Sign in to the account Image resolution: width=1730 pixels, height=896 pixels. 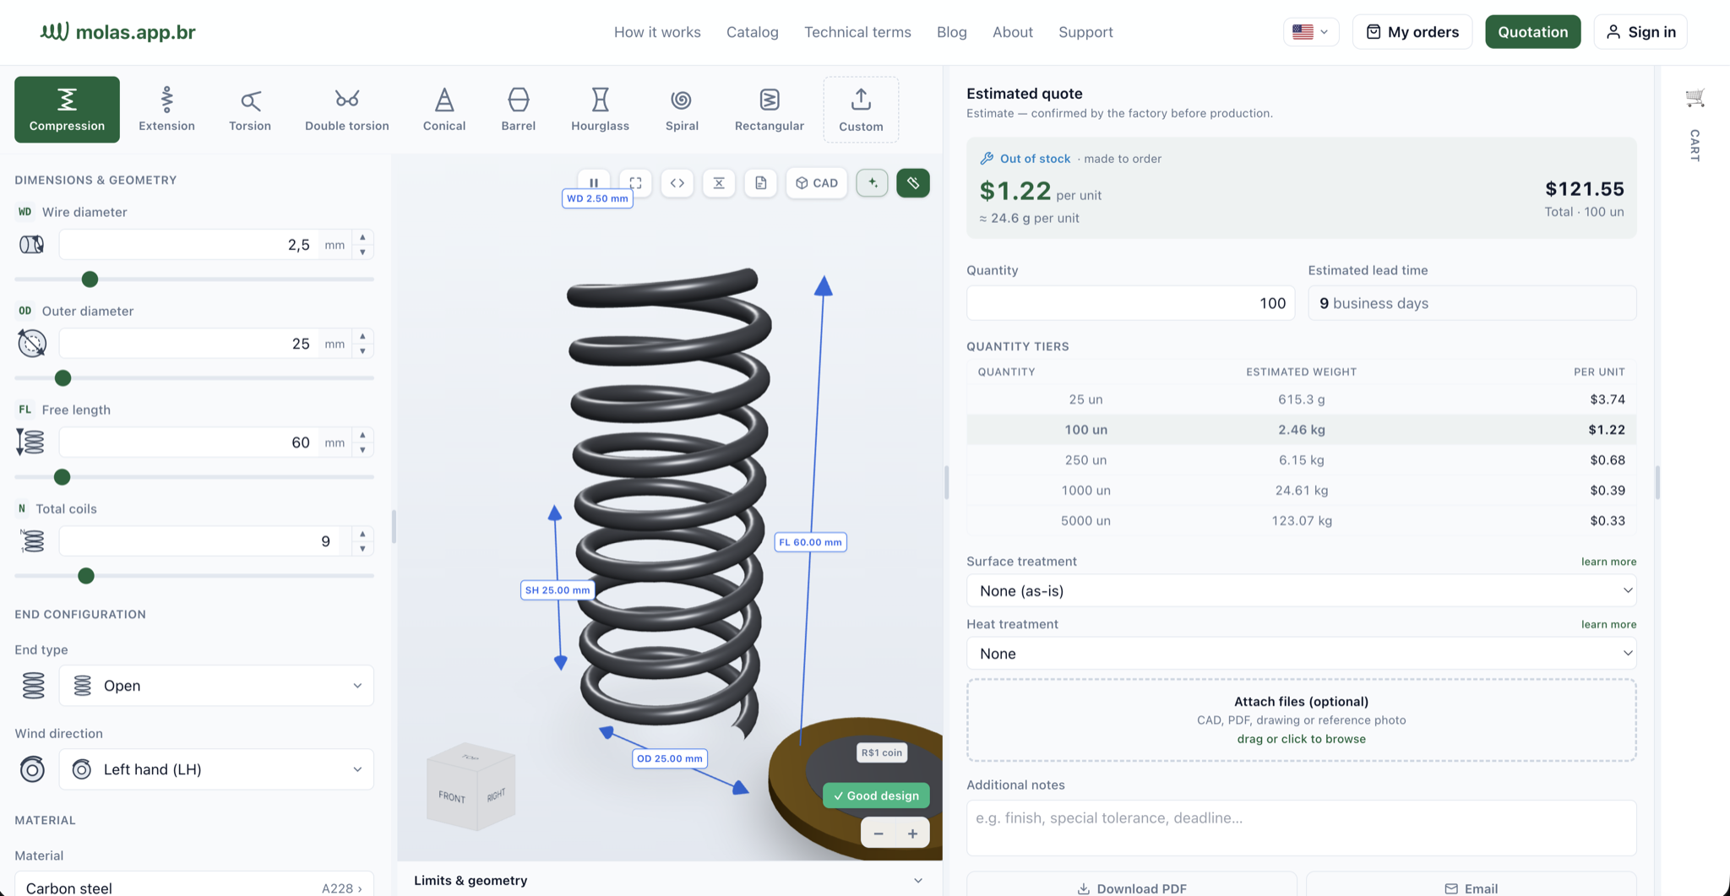click(x=1640, y=32)
